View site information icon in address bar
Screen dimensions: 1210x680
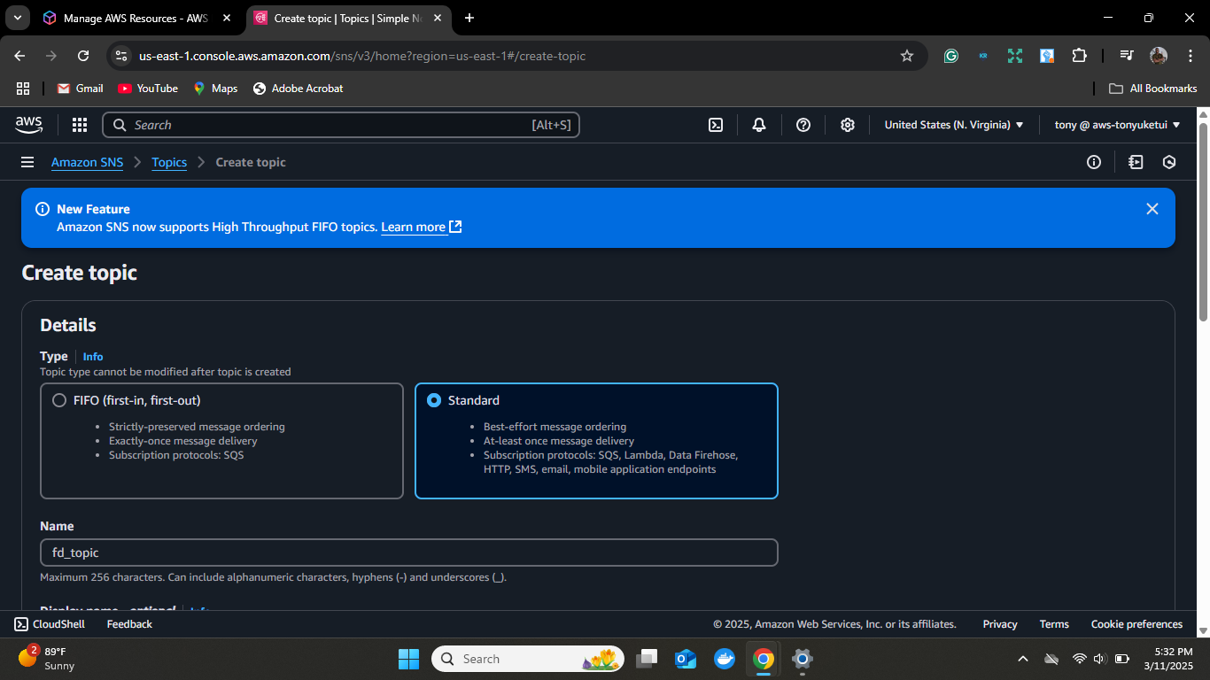[122, 56]
